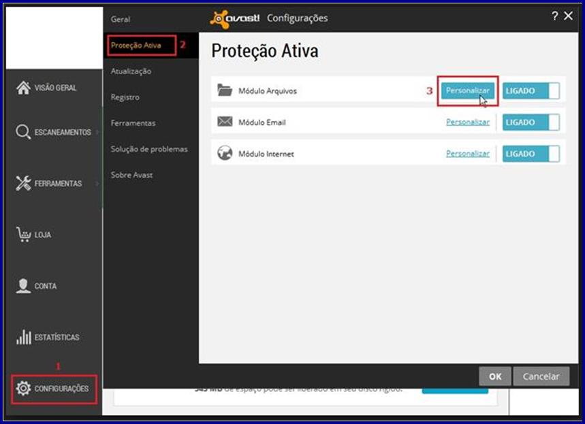Image resolution: width=585 pixels, height=424 pixels.
Task: Click the Módulo Email envelope icon
Action: click(x=225, y=122)
